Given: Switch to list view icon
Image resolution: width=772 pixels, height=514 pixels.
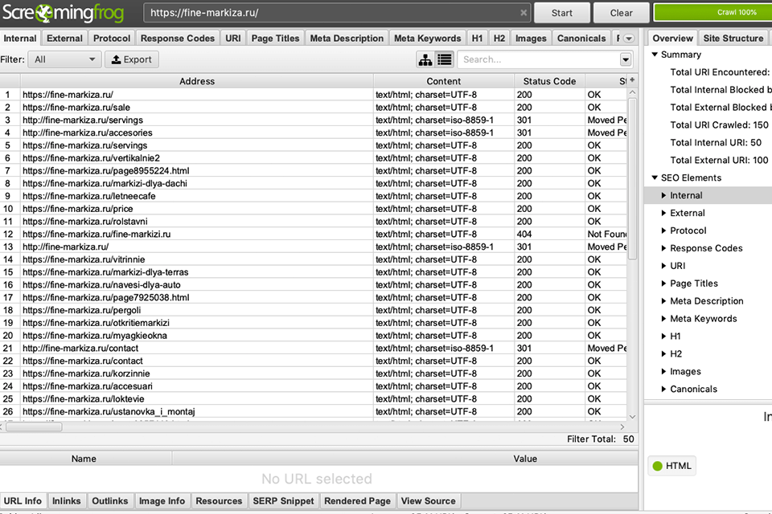Looking at the screenshot, I should 444,59.
